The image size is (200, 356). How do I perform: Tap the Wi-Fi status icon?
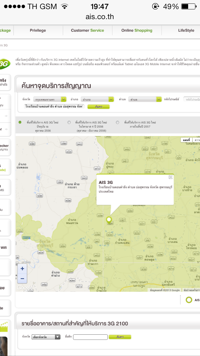click(x=65, y=6)
